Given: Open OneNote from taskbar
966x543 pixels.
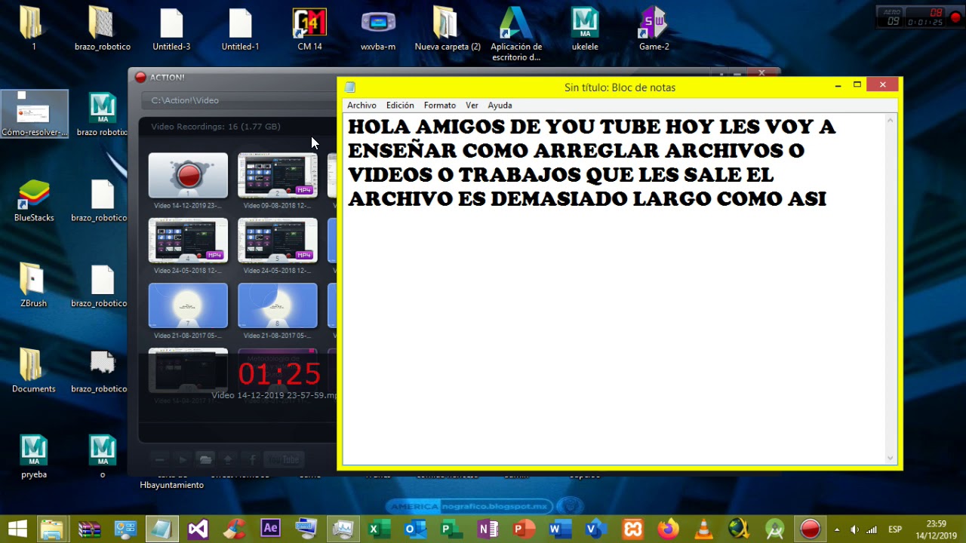Looking at the screenshot, I should point(487,529).
